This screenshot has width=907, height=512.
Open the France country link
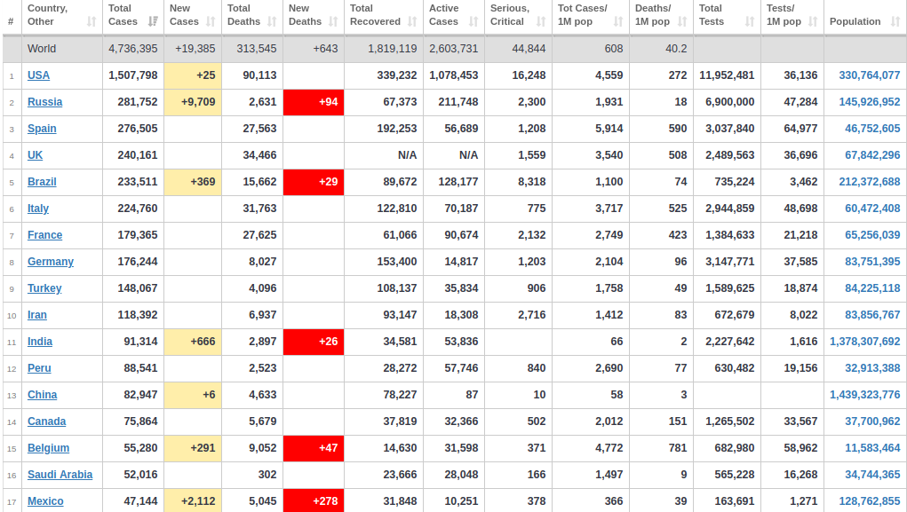tap(45, 234)
